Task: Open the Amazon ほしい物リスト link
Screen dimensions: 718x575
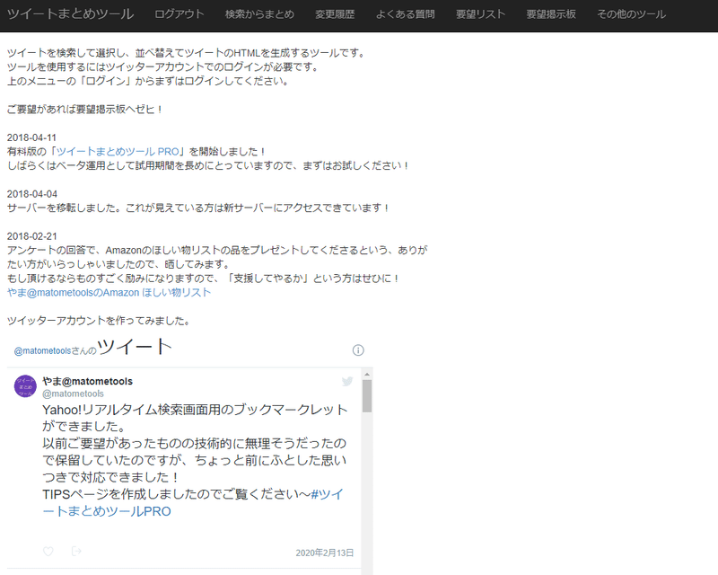Action: [x=109, y=293]
